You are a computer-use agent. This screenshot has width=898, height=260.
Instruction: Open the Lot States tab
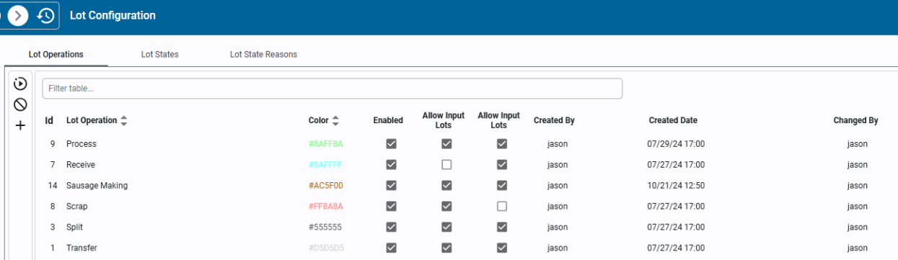click(x=159, y=54)
